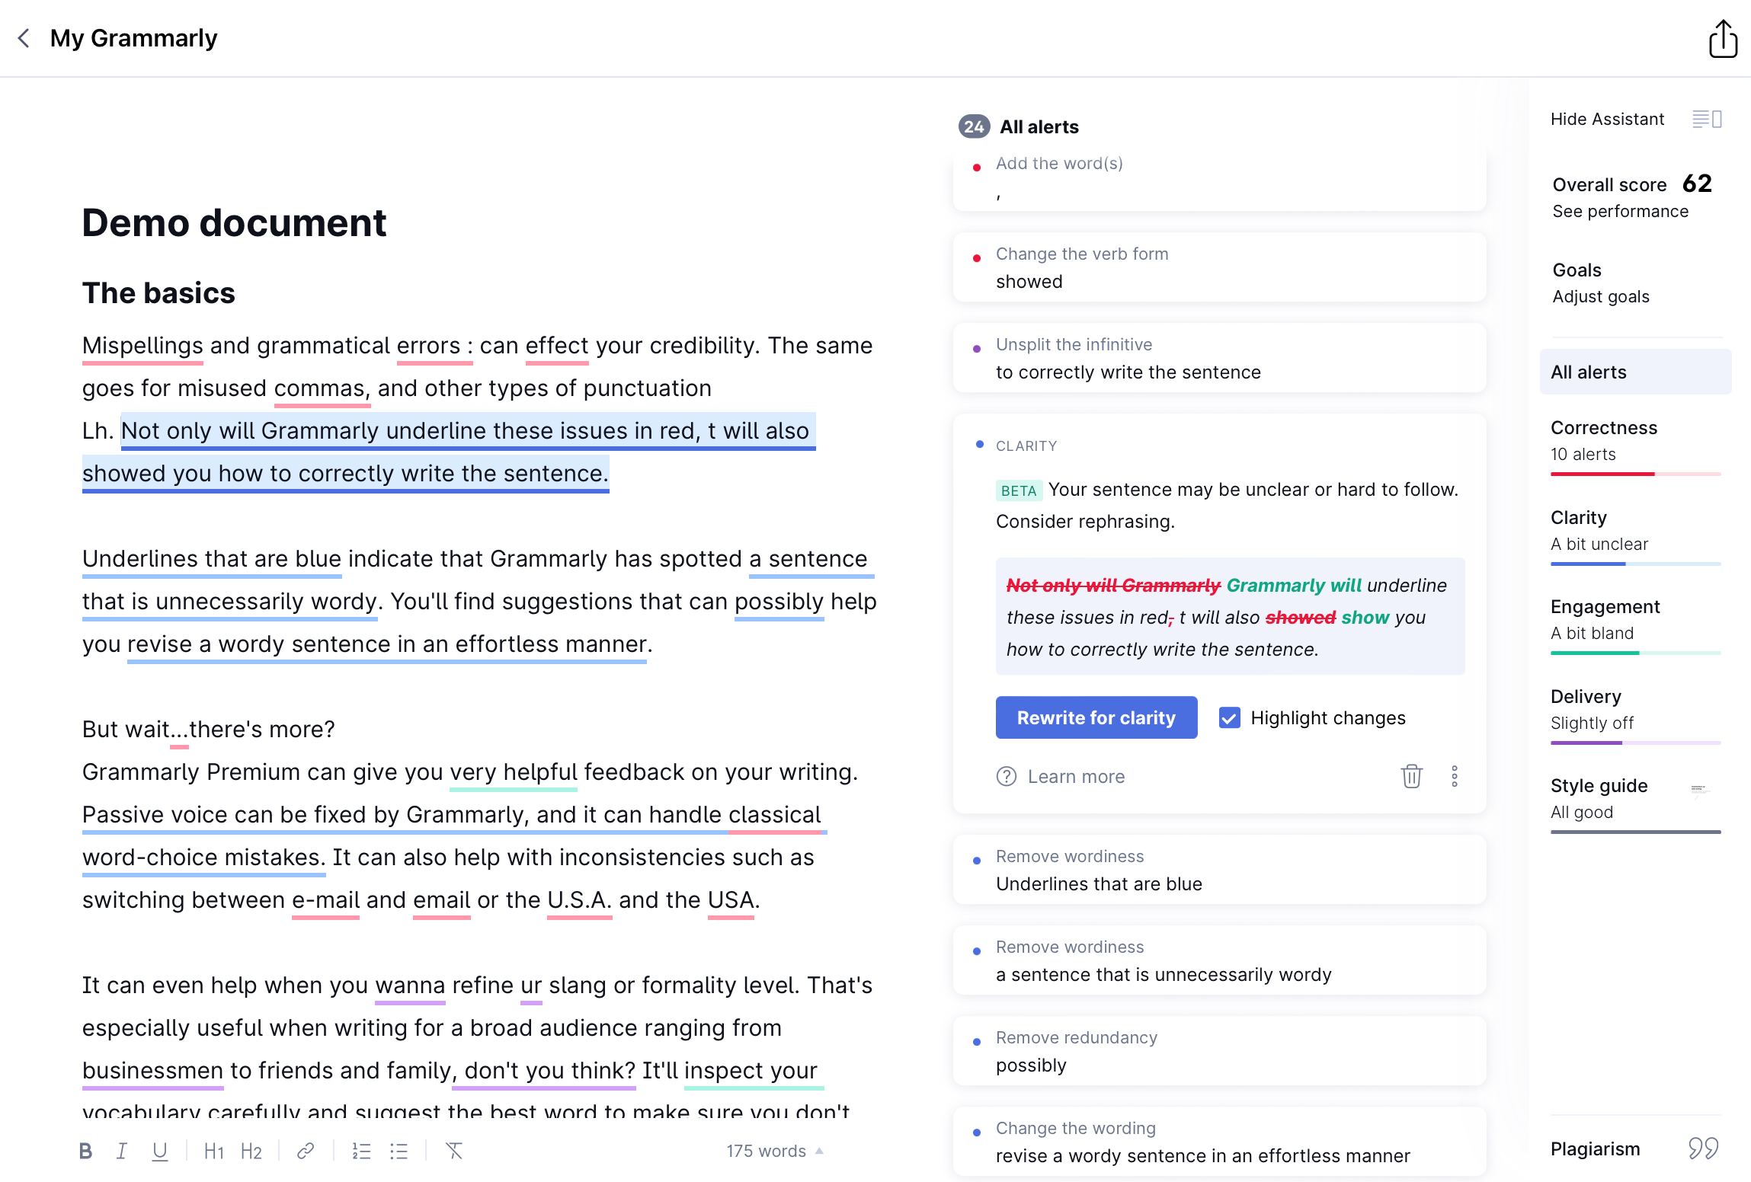This screenshot has width=1751, height=1182.
Task: Clear formatting with the Tx icon
Action: tap(454, 1151)
